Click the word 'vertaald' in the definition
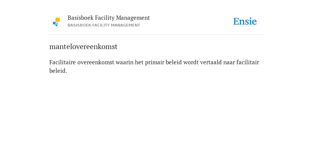312x156 pixels. (x=211, y=62)
